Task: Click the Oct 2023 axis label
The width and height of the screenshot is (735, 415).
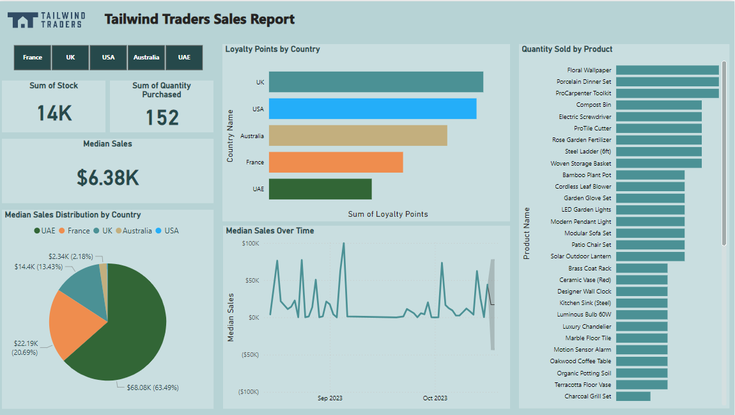Action: point(435,398)
